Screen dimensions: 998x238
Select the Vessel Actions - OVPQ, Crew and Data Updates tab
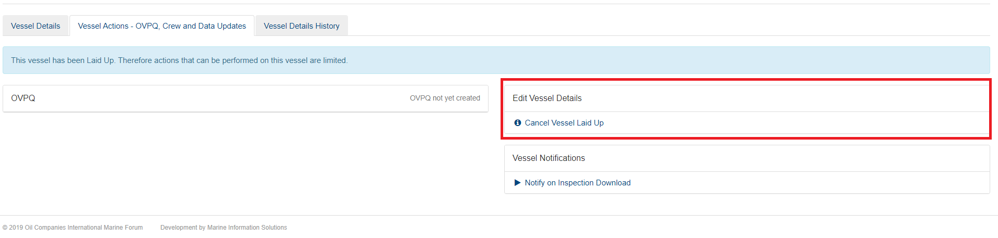(x=162, y=26)
